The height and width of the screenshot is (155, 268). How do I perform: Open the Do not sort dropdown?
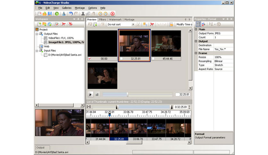(133, 24)
